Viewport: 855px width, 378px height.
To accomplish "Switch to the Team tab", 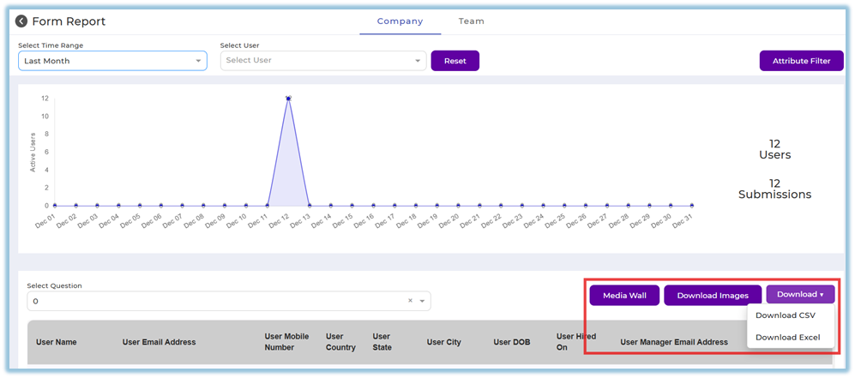I will coord(471,21).
